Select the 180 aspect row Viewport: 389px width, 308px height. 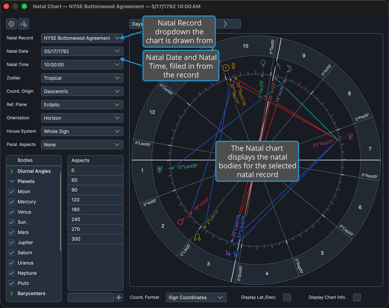point(96,210)
